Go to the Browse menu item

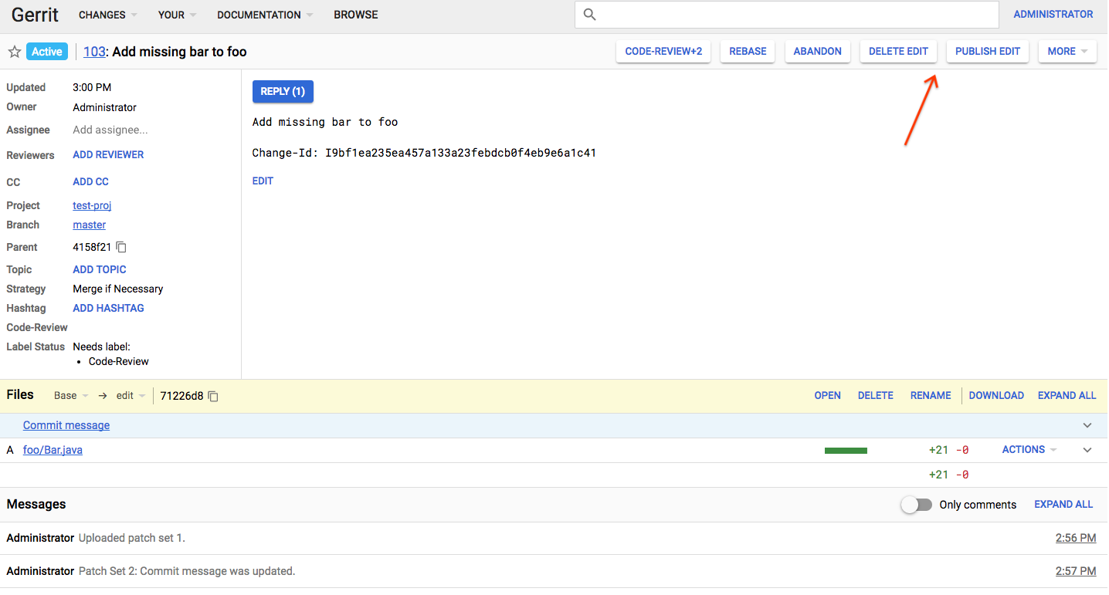356,15
